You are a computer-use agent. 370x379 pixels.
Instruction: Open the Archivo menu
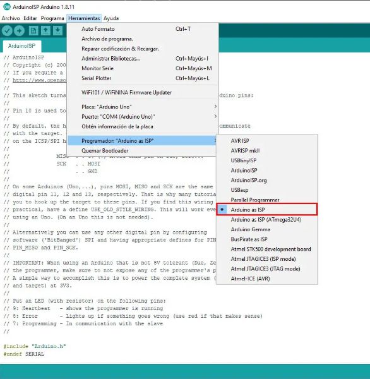11,18
